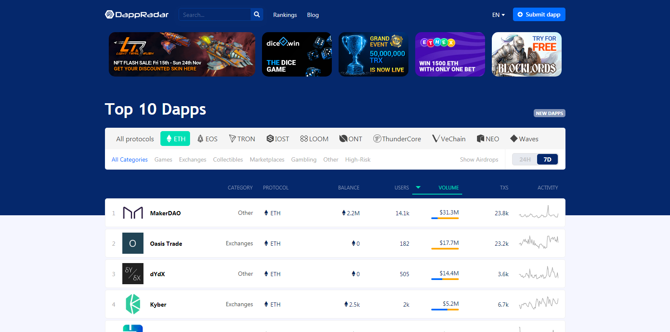Viewport: 670px width, 332px height.
Task: Click dYdX $14.4M volume bar
Action: point(445,279)
